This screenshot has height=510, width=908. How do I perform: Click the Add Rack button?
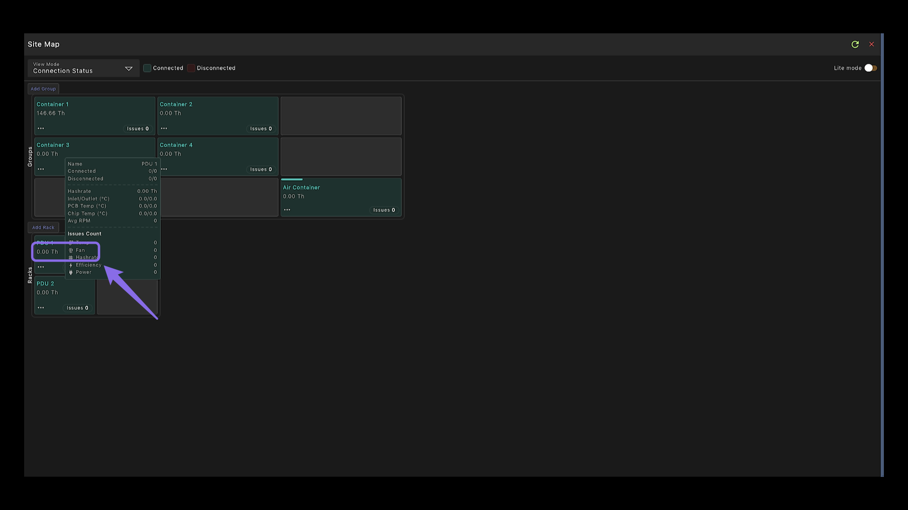tap(43, 228)
